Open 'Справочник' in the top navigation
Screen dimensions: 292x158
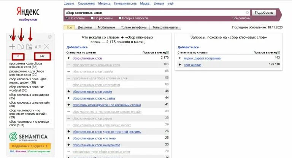tap(86, 3)
